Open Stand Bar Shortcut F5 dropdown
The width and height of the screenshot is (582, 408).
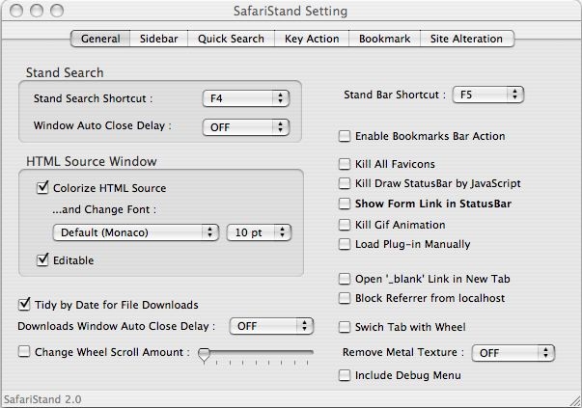click(488, 95)
